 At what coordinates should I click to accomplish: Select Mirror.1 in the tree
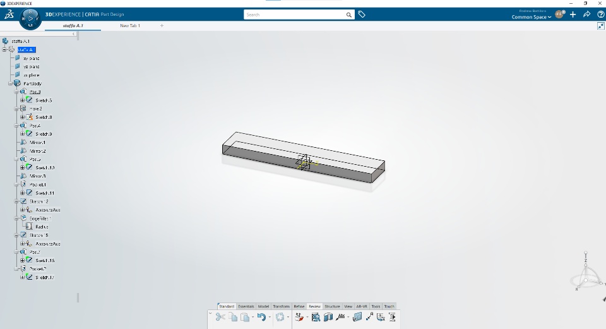click(37, 142)
